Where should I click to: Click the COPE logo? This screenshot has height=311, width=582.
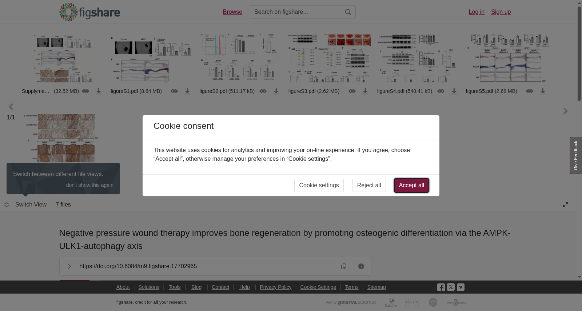point(412,302)
